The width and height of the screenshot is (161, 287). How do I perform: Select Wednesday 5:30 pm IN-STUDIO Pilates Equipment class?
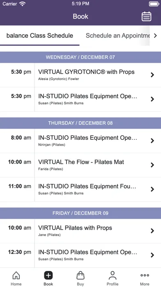click(x=80, y=99)
